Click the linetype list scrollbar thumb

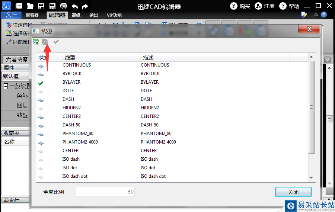(x=311, y=107)
